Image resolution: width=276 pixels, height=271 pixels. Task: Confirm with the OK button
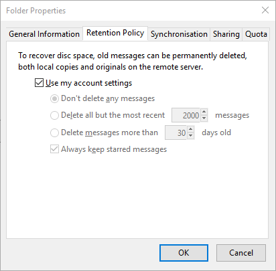pyautogui.click(x=184, y=253)
